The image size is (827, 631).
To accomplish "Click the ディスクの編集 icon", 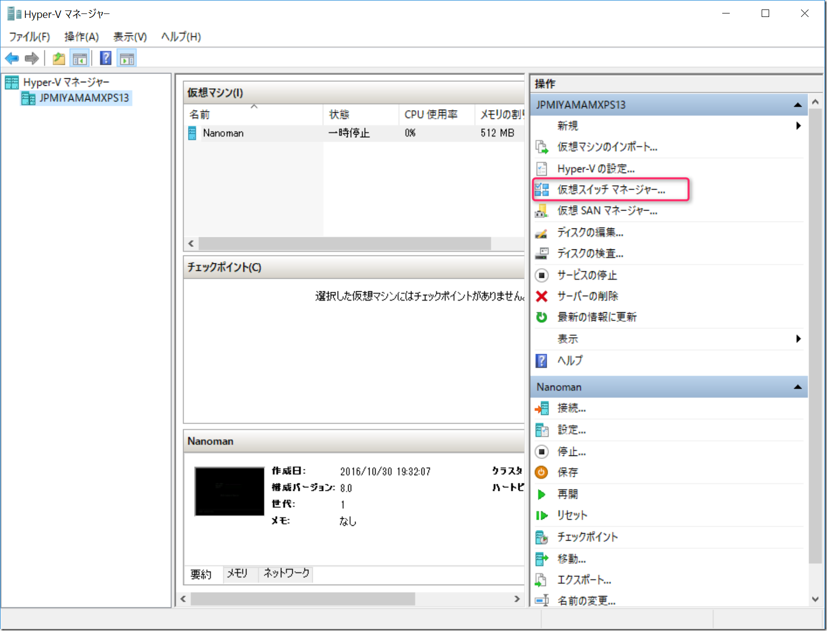I will (542, 232).
